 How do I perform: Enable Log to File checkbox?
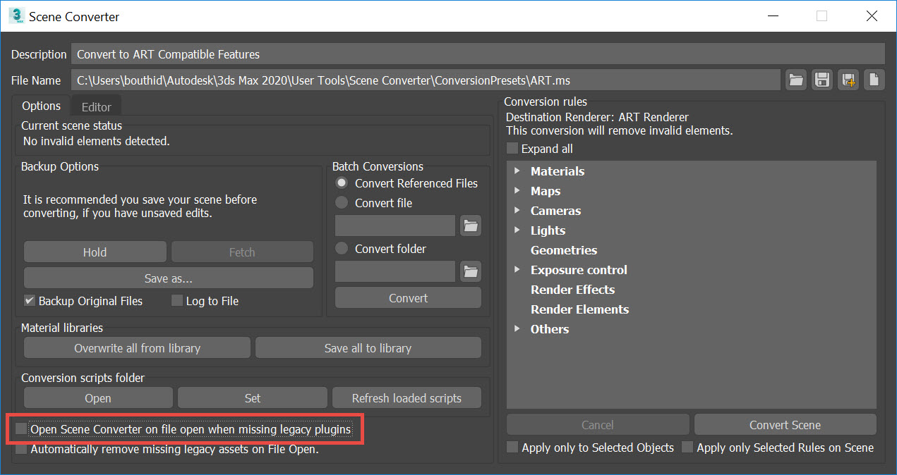(177, 301)
